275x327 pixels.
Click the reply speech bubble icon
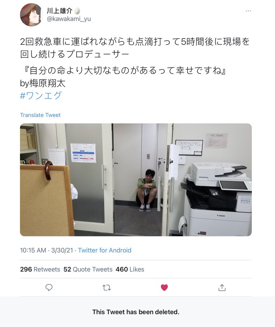click(49, 288)
